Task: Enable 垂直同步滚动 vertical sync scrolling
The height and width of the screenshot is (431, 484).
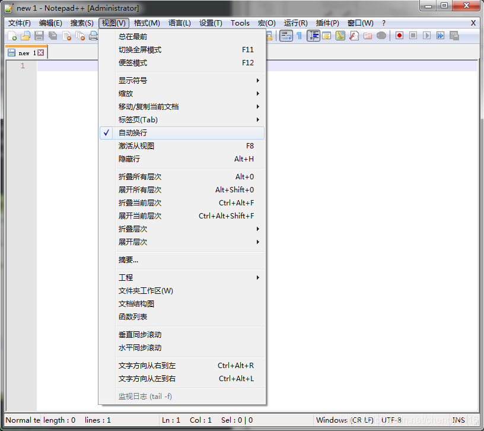Action: [182, 335]
